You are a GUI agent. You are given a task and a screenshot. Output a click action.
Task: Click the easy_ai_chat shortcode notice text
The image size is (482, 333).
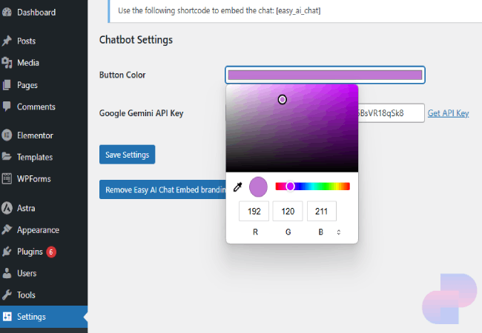219,11
